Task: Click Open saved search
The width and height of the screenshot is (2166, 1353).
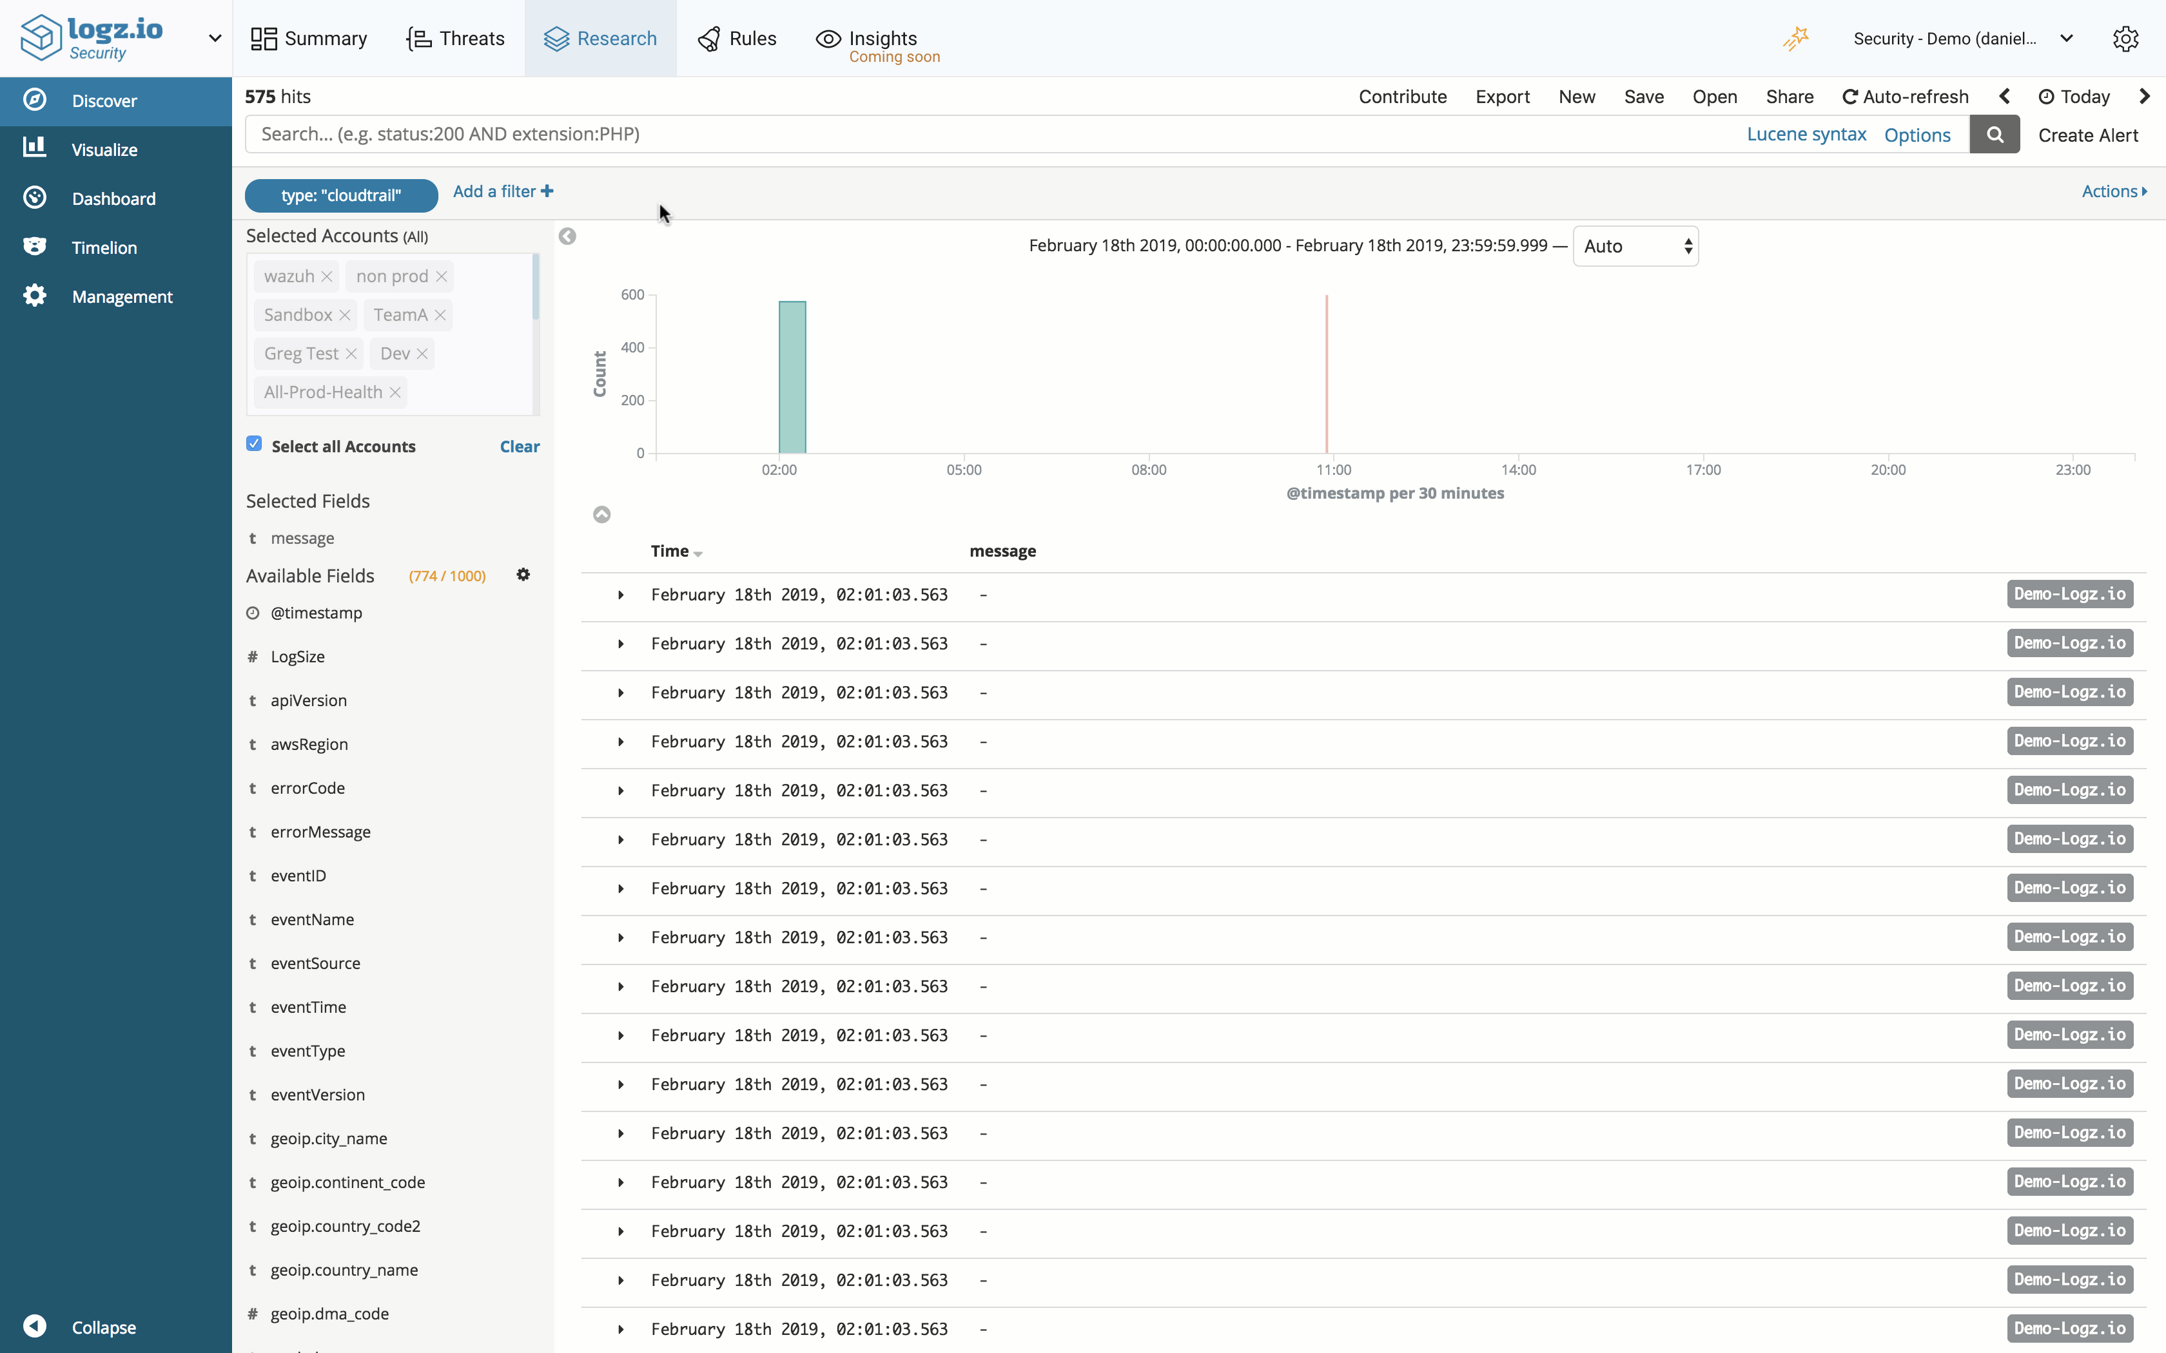Action: coord(1714,97)
